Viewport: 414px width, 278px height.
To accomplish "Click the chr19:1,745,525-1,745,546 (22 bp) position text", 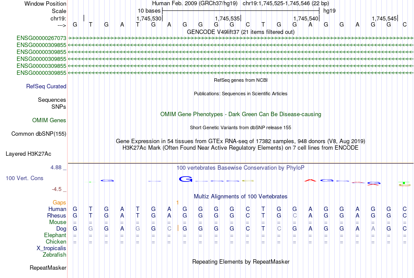I will pos(286,3).
